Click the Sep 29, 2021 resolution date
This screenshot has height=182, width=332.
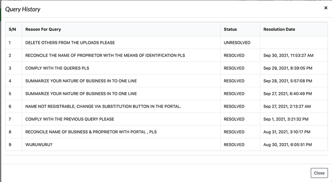[x=288, y=68]
